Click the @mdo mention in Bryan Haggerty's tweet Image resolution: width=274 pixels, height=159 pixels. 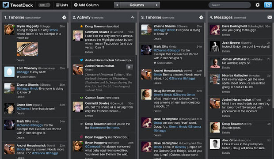(53, 30)
